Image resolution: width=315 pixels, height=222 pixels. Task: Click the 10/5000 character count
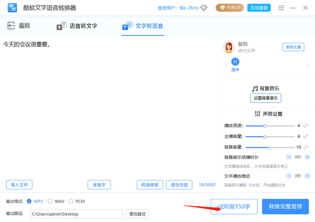pos(207,185)
